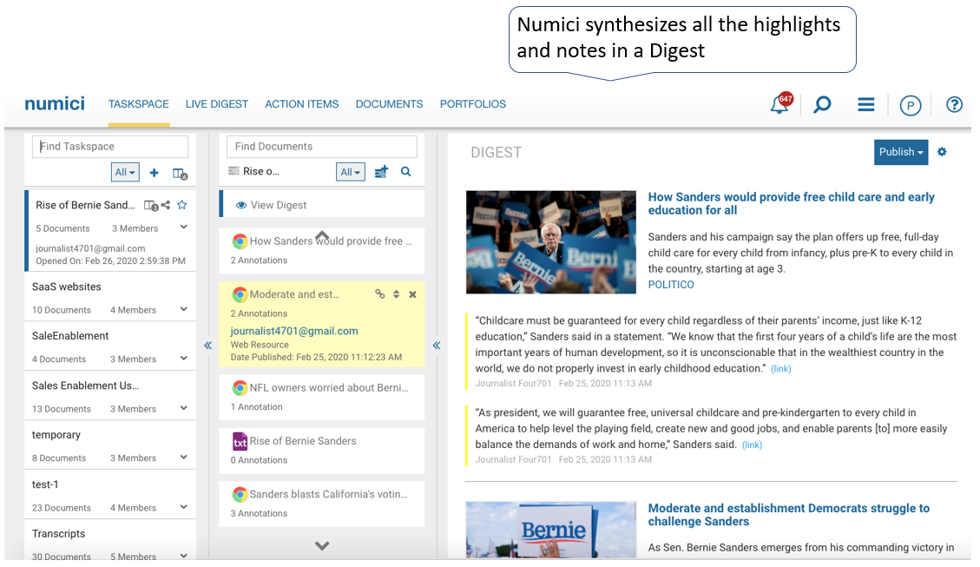Open the notifications bell with 647 alerts
The image size is (980, 567).
coord(778,104)
